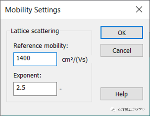This screenshot has height=116, width=150.
Task: Click the CST仿真专家之路 watermark text
Action: (x=132, y=110)
